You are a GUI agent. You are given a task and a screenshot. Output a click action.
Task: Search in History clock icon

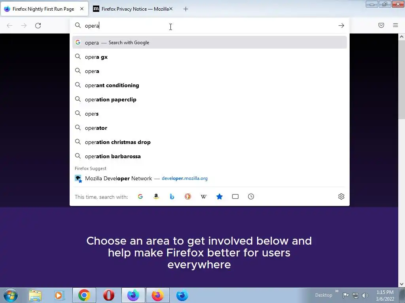(x=251, y=196)
